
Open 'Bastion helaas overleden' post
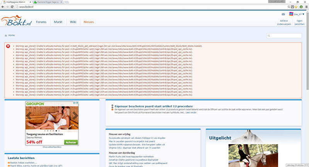(x=24, y=163)
